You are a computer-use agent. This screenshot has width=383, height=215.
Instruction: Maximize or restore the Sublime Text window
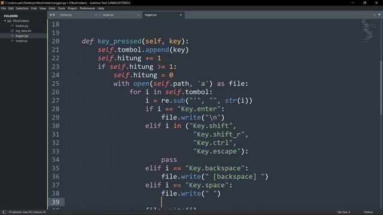(364, 3)
